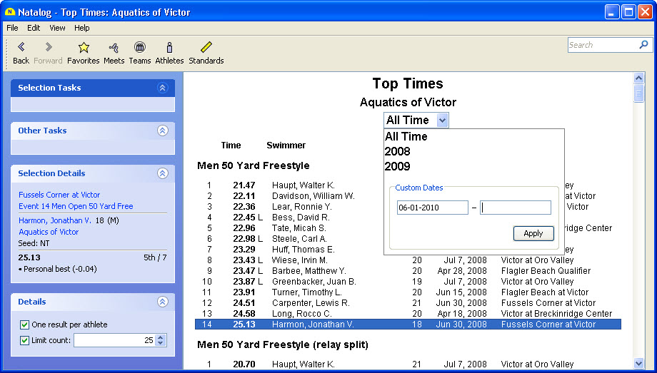Image resolution: width=657 pixels, height=373 pixels.
Task: Open the All Time dropdown arrow
Action: [442, 121]
